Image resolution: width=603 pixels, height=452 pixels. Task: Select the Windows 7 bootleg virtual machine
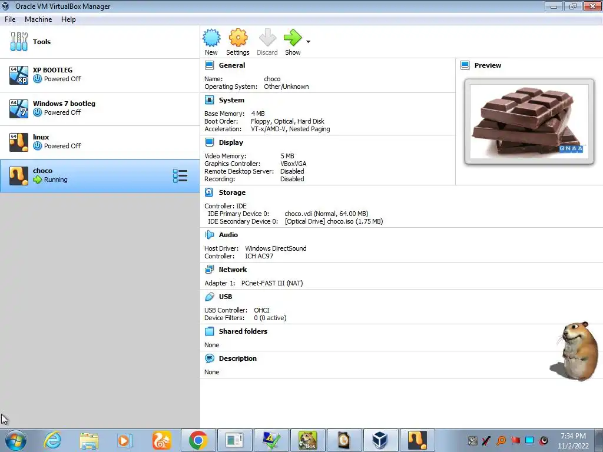(100, 108)
